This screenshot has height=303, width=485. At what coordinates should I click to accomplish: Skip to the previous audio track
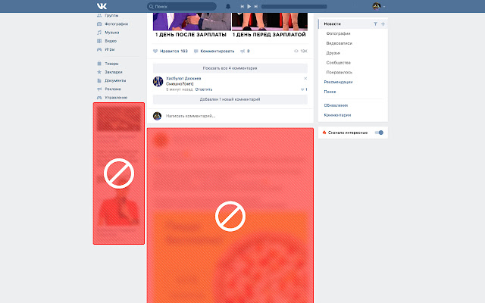tap(242, 7)
